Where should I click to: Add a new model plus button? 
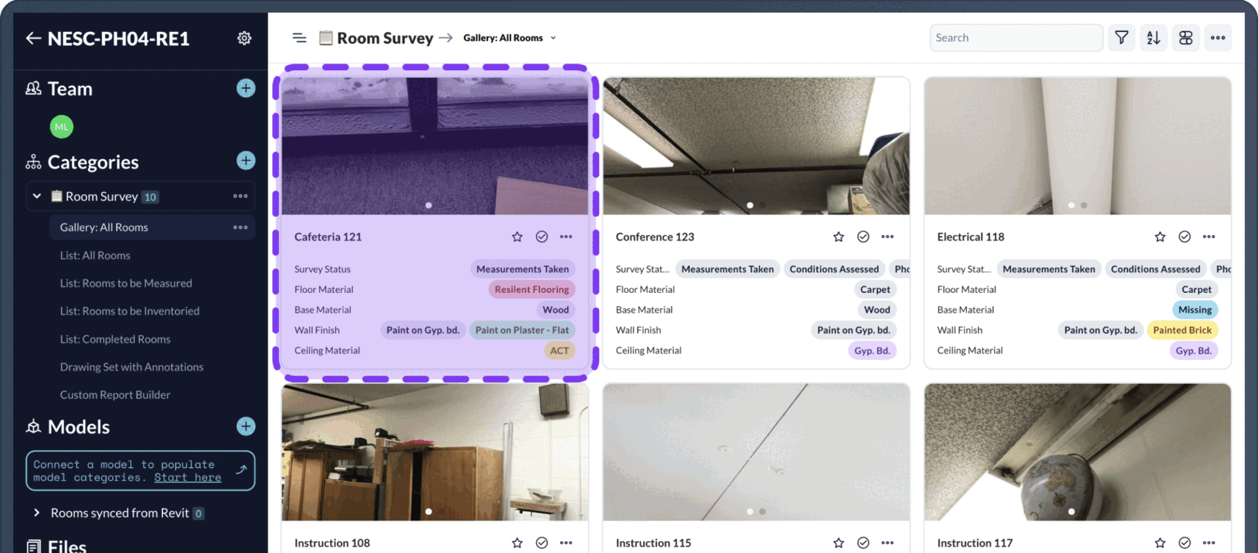246,427
